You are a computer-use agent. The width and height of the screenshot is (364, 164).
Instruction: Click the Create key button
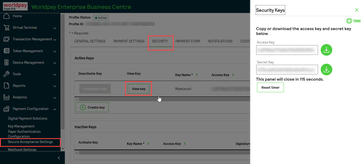[x=92, y=107]
